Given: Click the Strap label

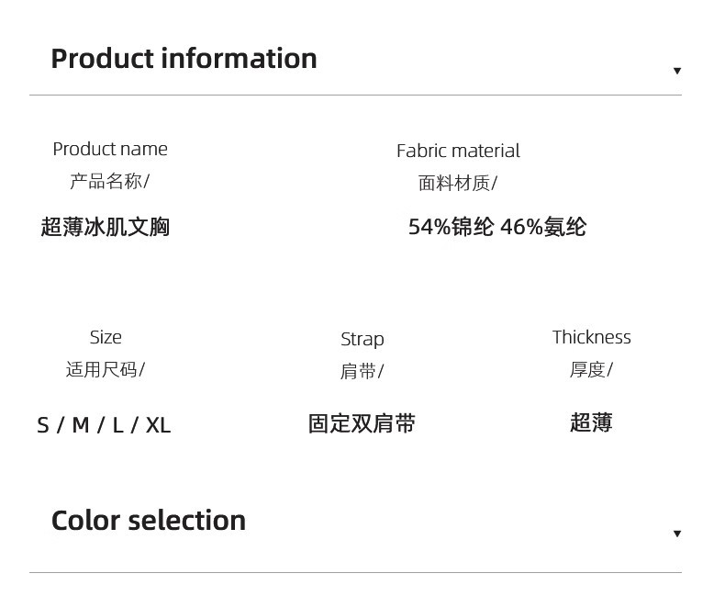Looking at the screenshot, I should tap(362, 339).
